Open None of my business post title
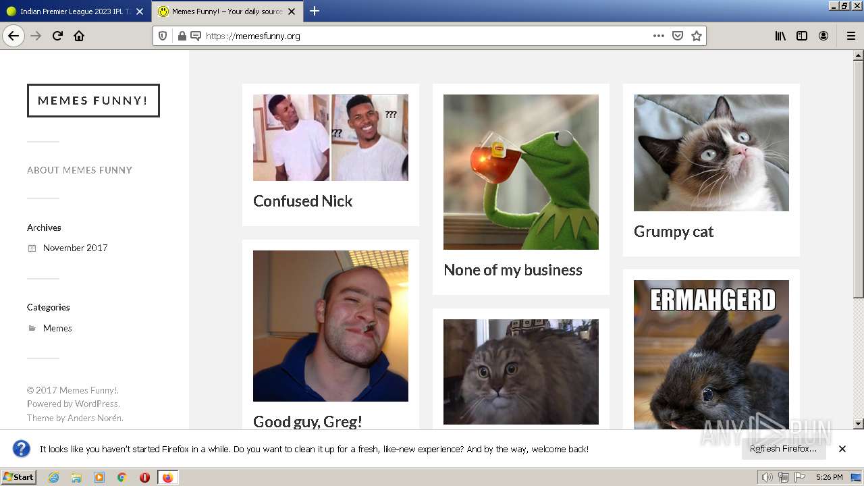The height and width of the screenshot is (486, 864). (512, 270)
